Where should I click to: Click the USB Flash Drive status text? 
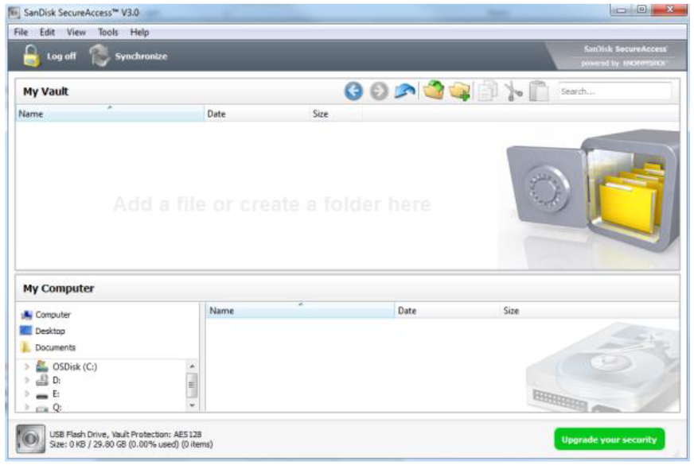click(125, 435)
